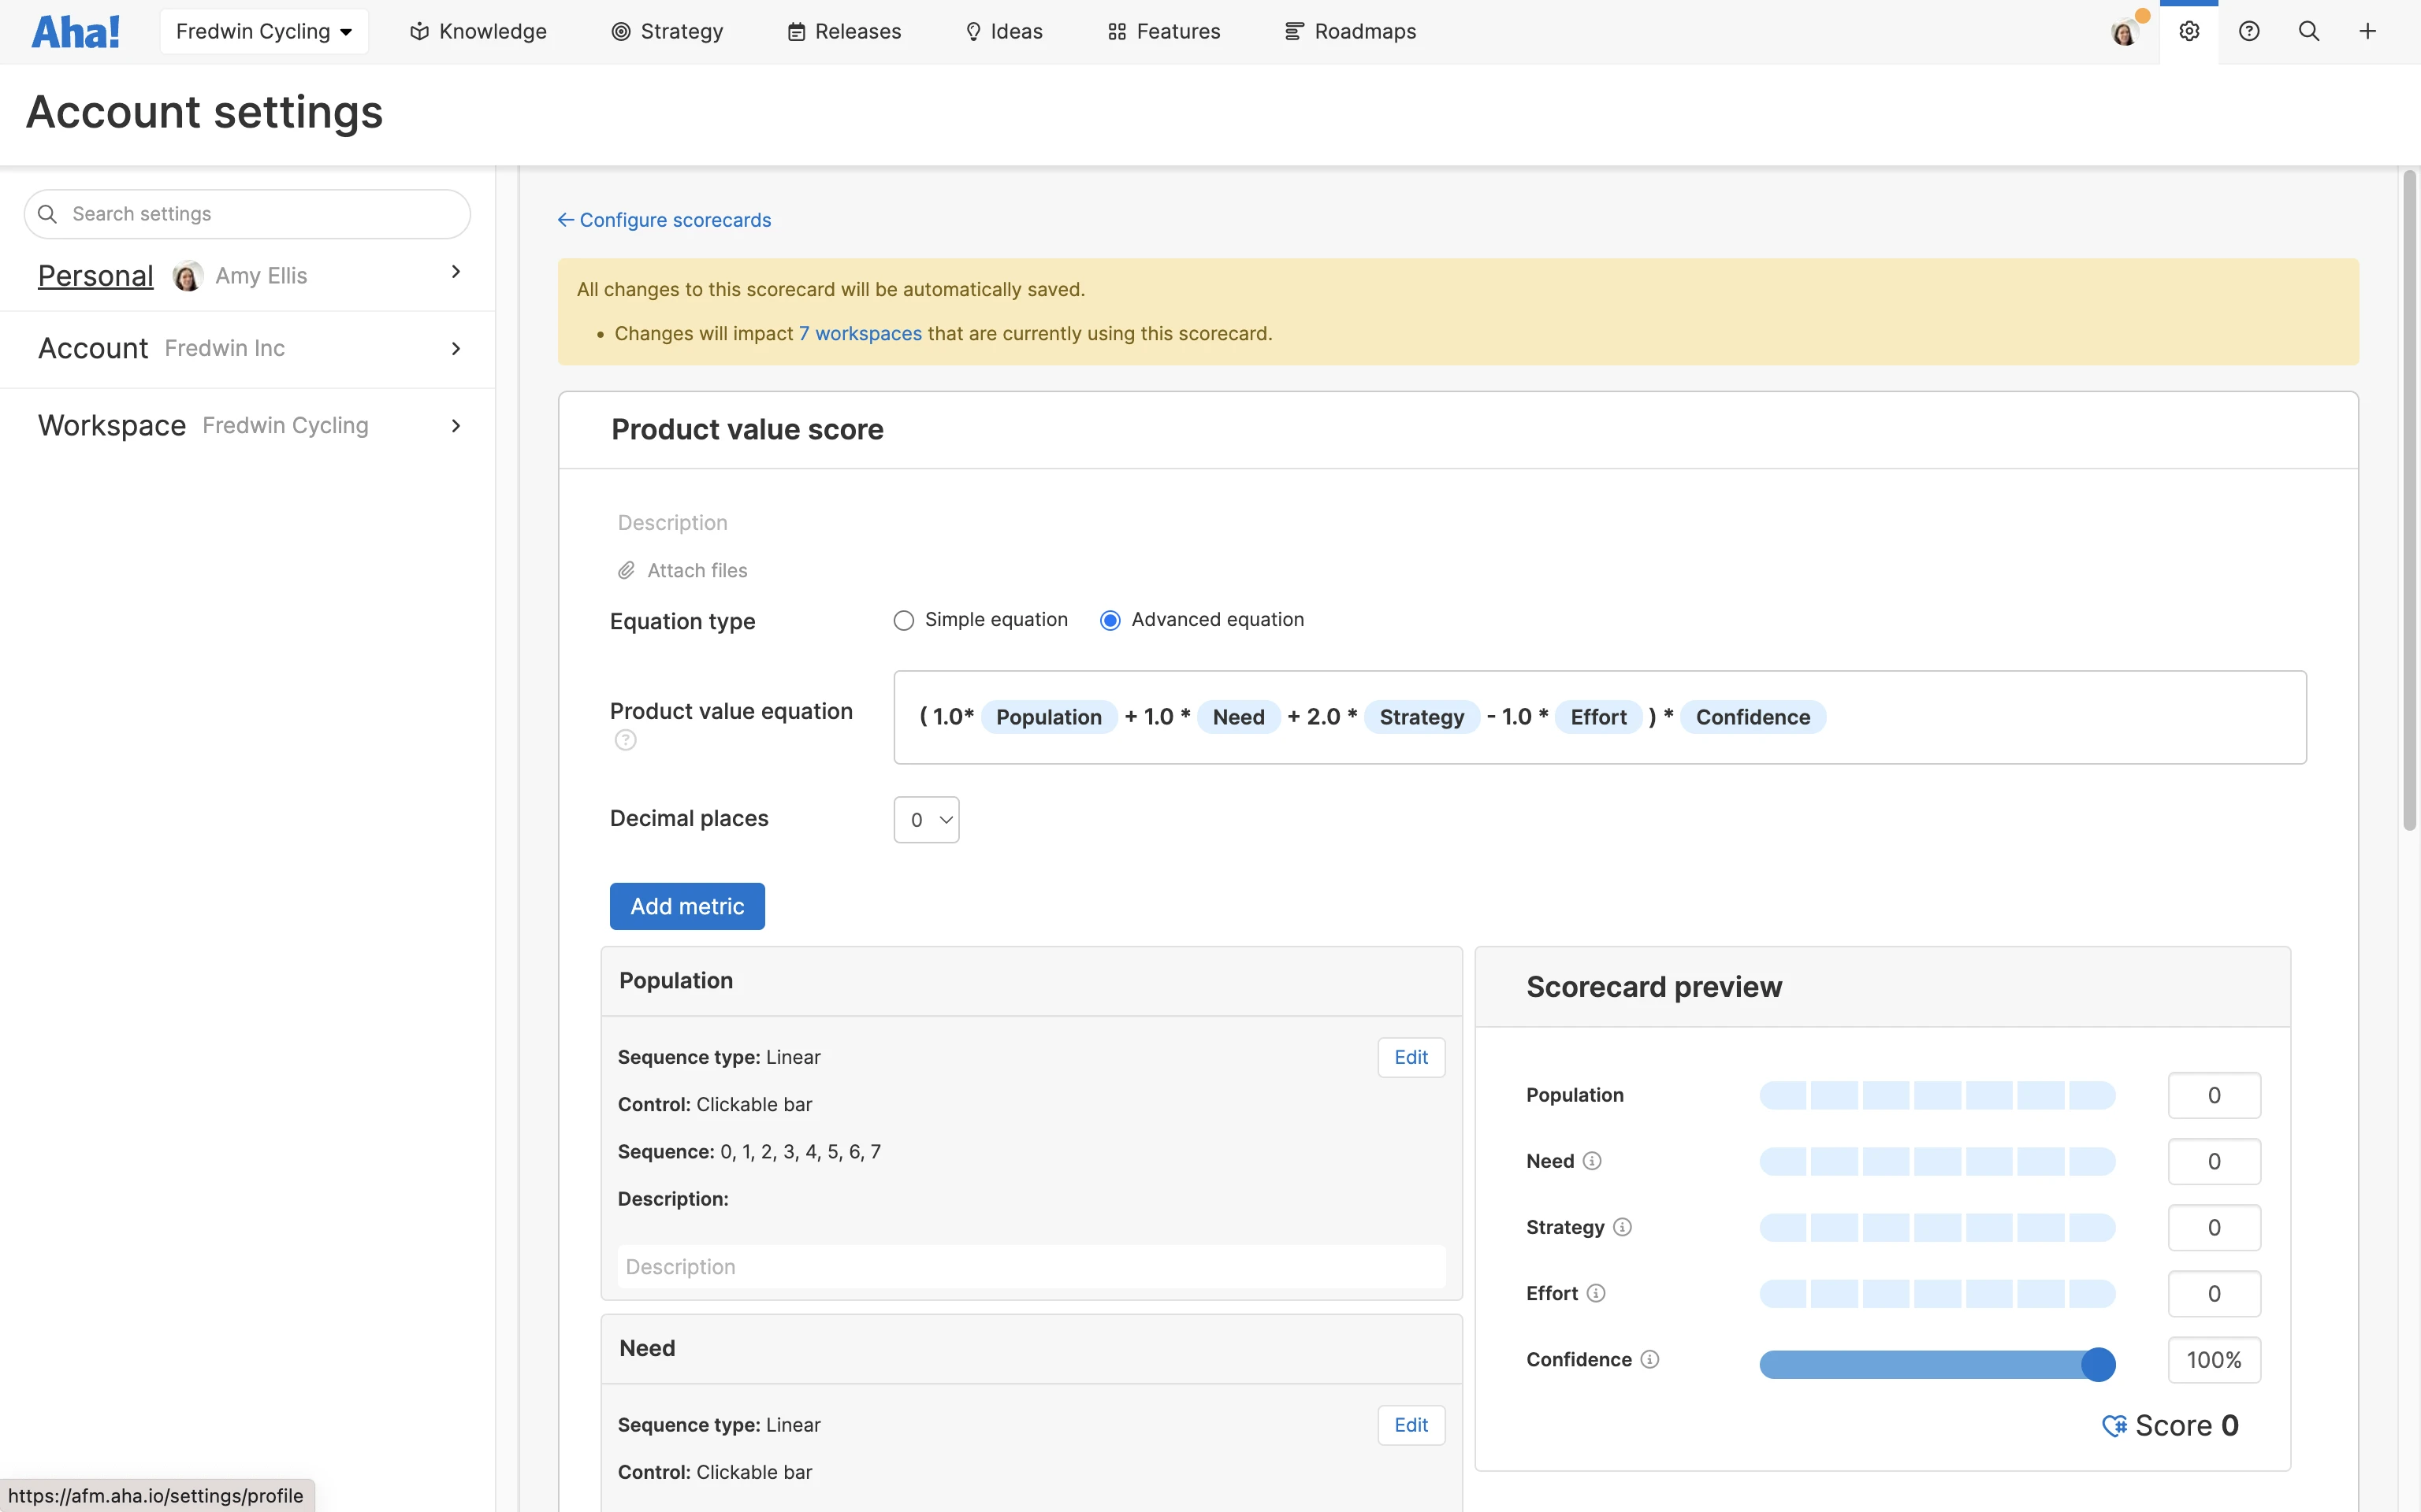Open the Releases menu item
The image size is (2421, 1512).
click(x=843, y=31)
